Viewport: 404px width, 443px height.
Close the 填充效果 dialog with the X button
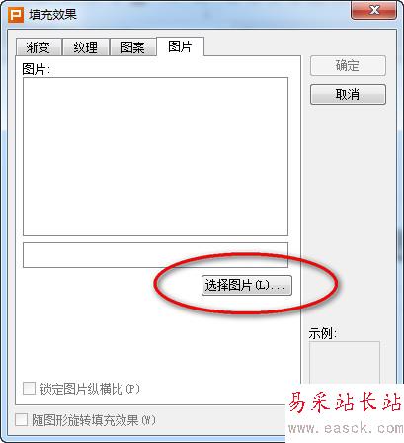373,10
